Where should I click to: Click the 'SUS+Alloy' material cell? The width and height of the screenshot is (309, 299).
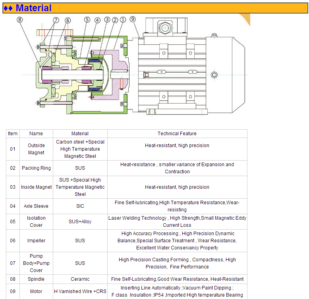coord(80,222)
